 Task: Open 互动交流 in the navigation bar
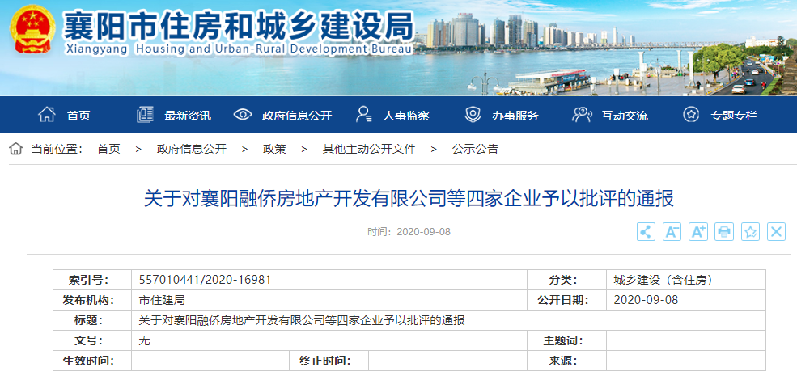coord(610,115)
